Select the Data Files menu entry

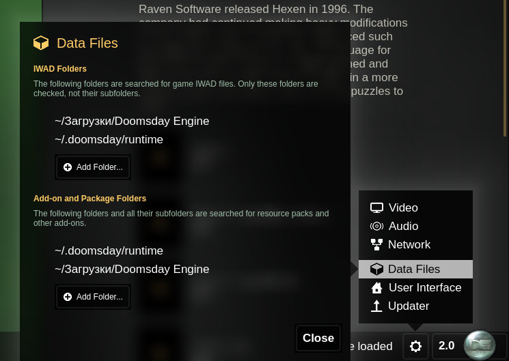[x=415, y=269]
